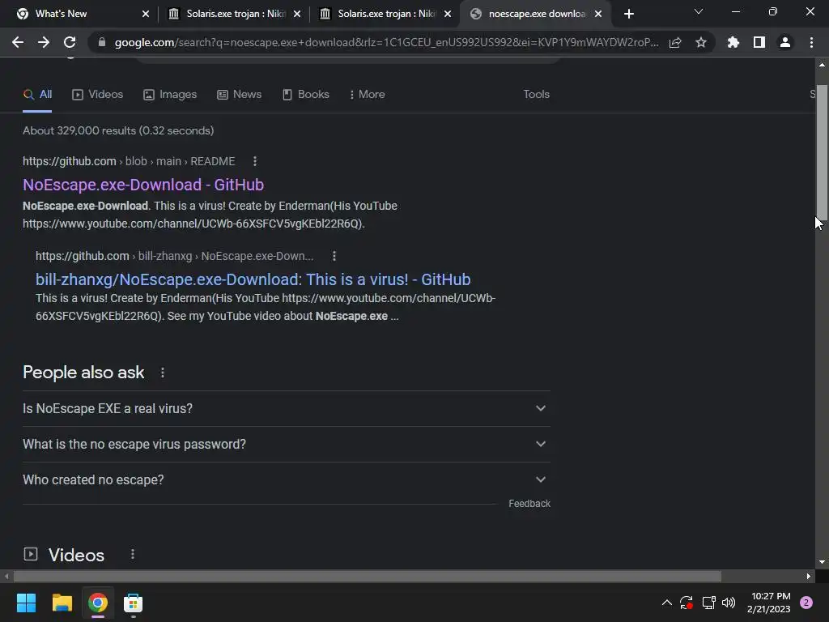Filter results by Images
This screenshot has height=622, width=829.
coord(170,94)
